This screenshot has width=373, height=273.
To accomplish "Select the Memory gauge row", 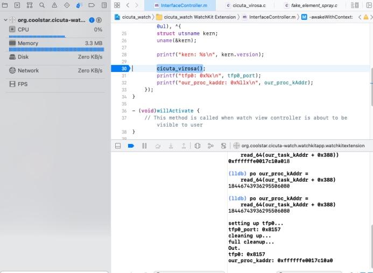I will tap(54, 43).
